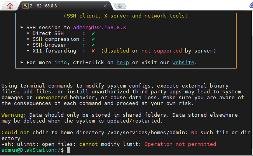This screenshot has height=156, width=253.
Task: Open a new tab with the plus button
Action: pos(120,6)
